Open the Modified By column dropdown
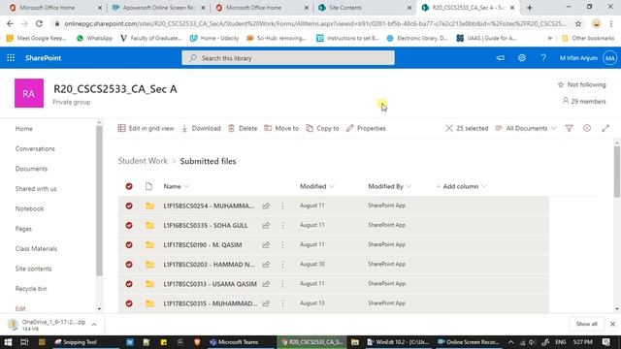This screenshot has height=349, width=621. click(x=390, y=186)
